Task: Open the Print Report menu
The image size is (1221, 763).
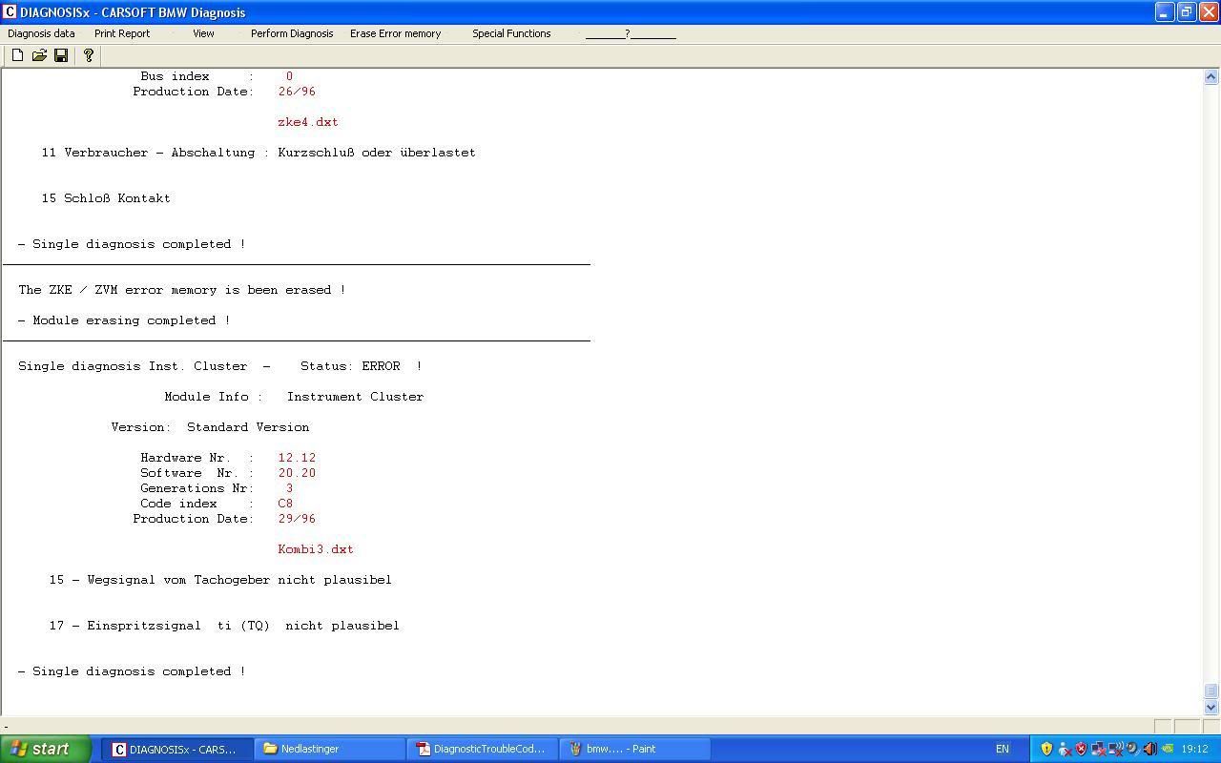Action: (122, 33)
